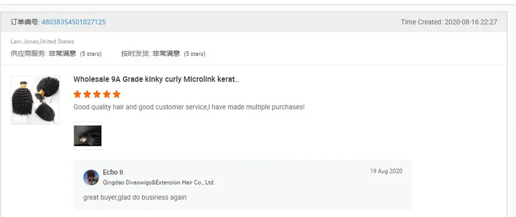The height and width of the screenshot is (217, 516).
Task: Click the Time Created timestamp
Action: 449,22
